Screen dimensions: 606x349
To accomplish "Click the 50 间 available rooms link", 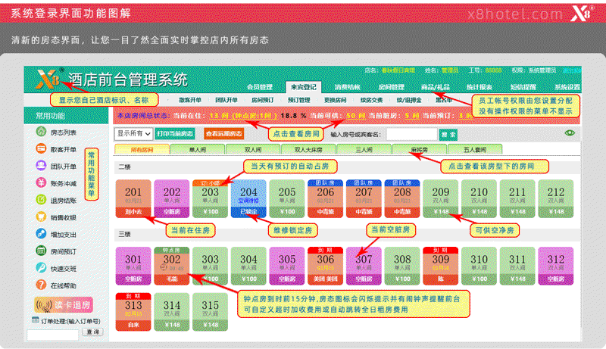I will tap(355, 115).
